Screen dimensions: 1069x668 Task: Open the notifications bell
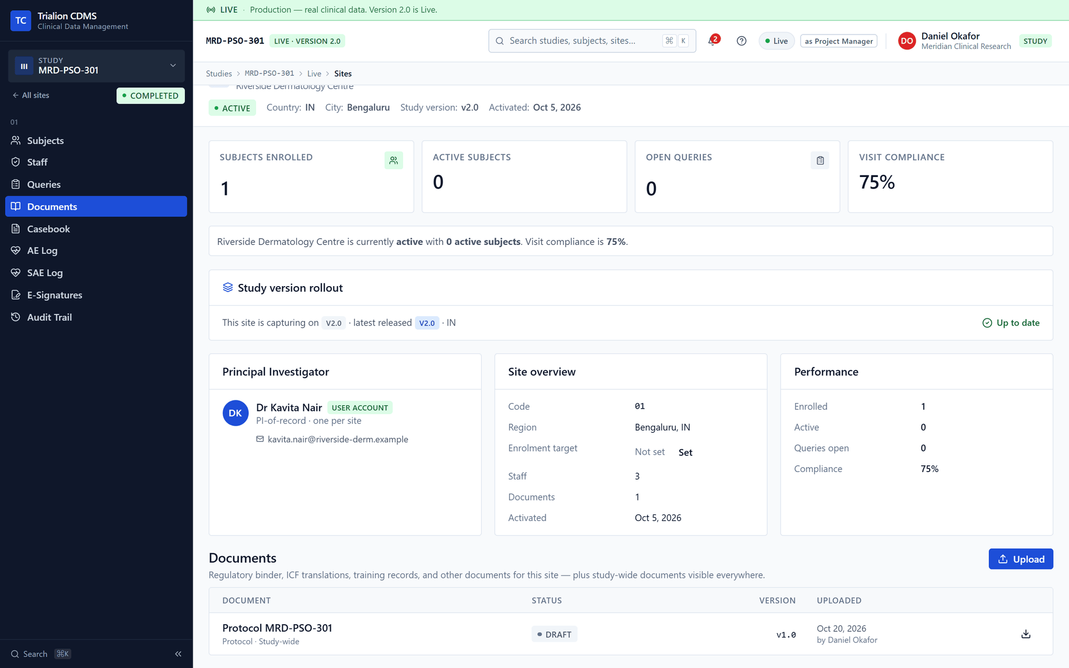click(713, 41)
